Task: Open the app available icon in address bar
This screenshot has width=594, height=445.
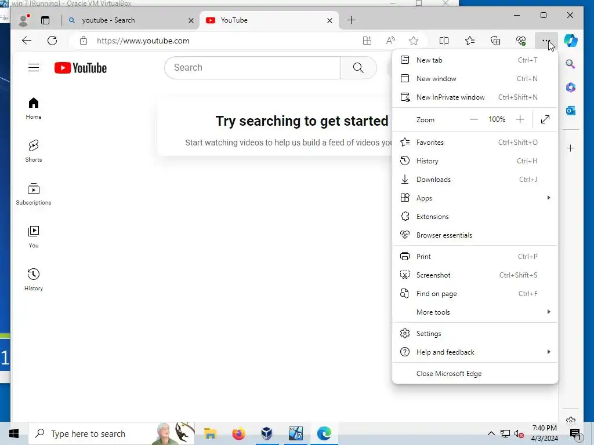Action: tap(367, 41)
